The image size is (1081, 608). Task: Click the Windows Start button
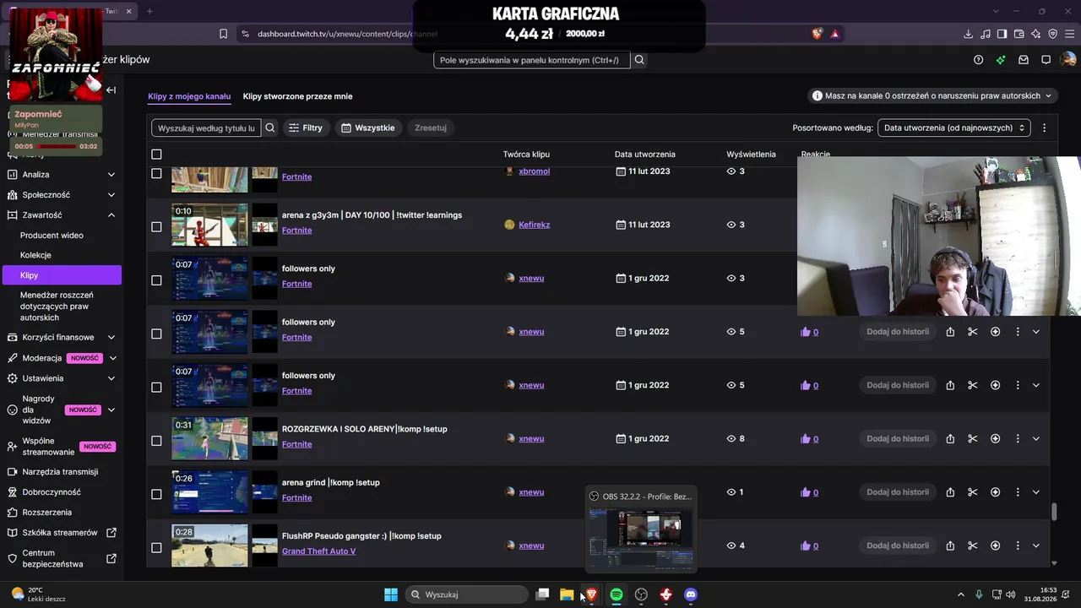(x=391, y=594)
